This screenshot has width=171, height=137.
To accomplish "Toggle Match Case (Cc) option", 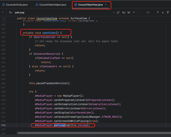I will 124,12.
